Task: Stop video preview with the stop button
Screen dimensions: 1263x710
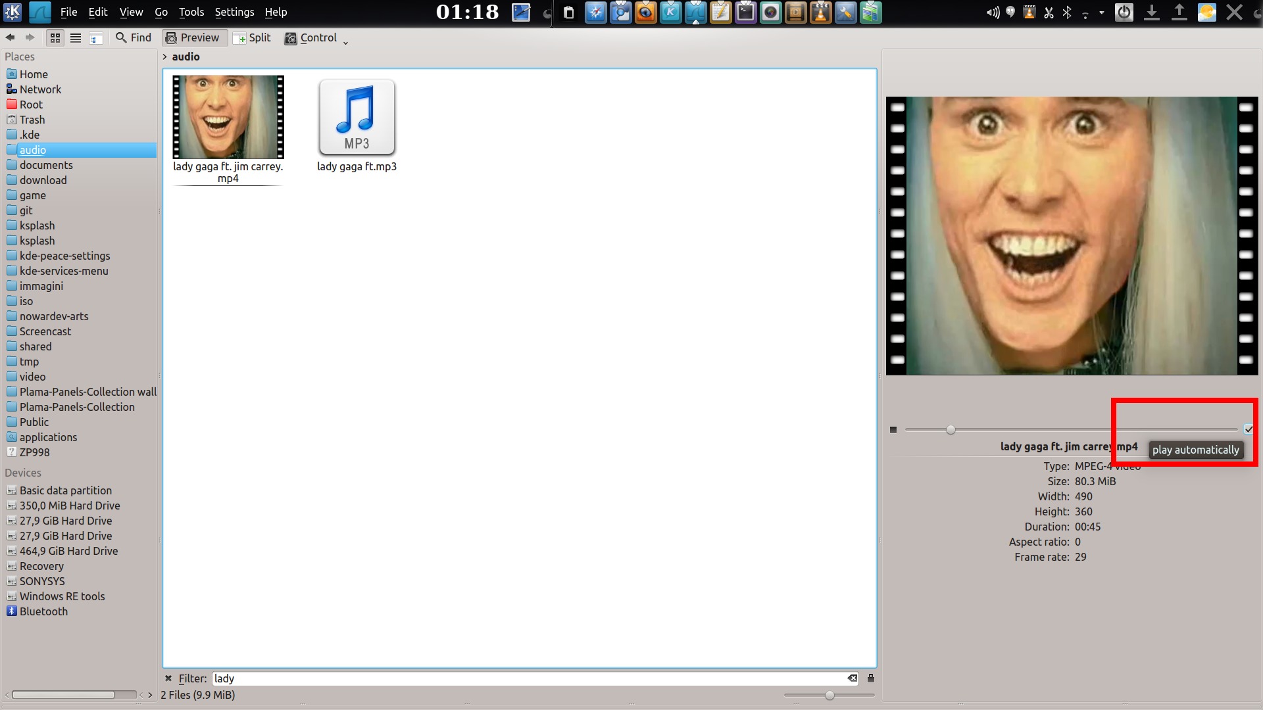Action: pyautogui.click(x=893, y=430)
